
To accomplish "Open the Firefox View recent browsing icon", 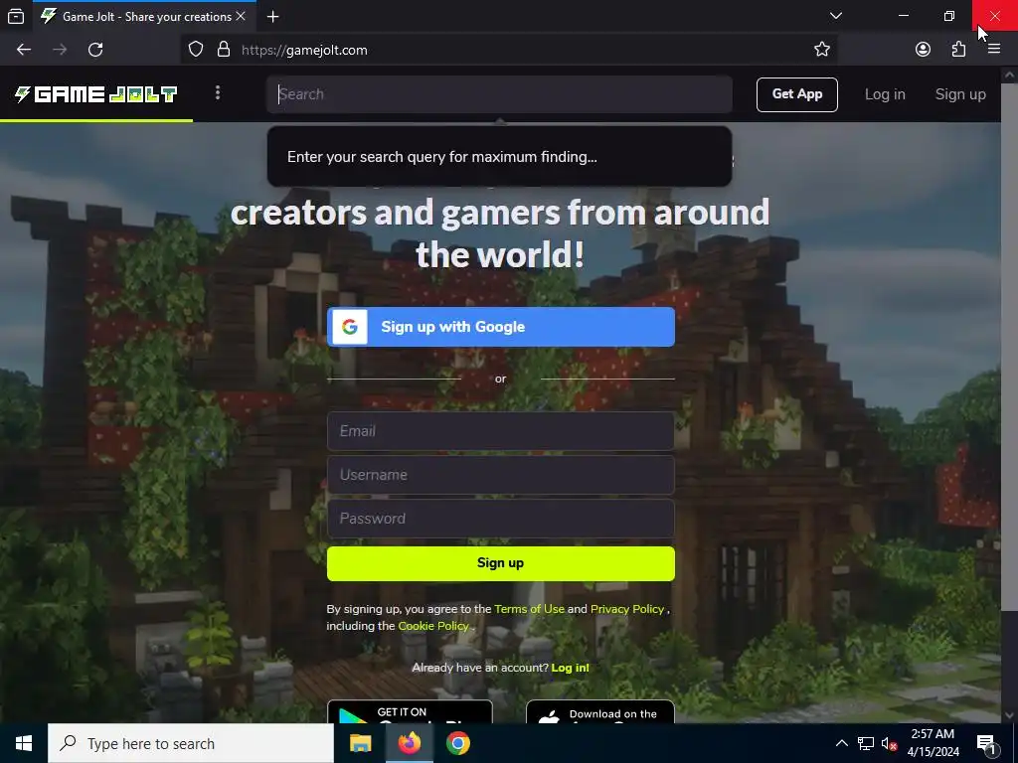I will coord(16,16).
